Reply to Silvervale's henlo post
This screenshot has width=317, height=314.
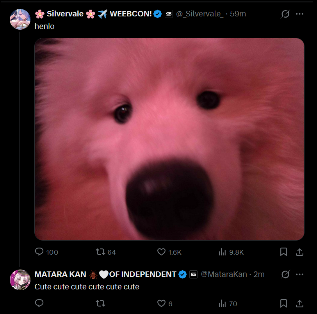click(x=46, y=252)
